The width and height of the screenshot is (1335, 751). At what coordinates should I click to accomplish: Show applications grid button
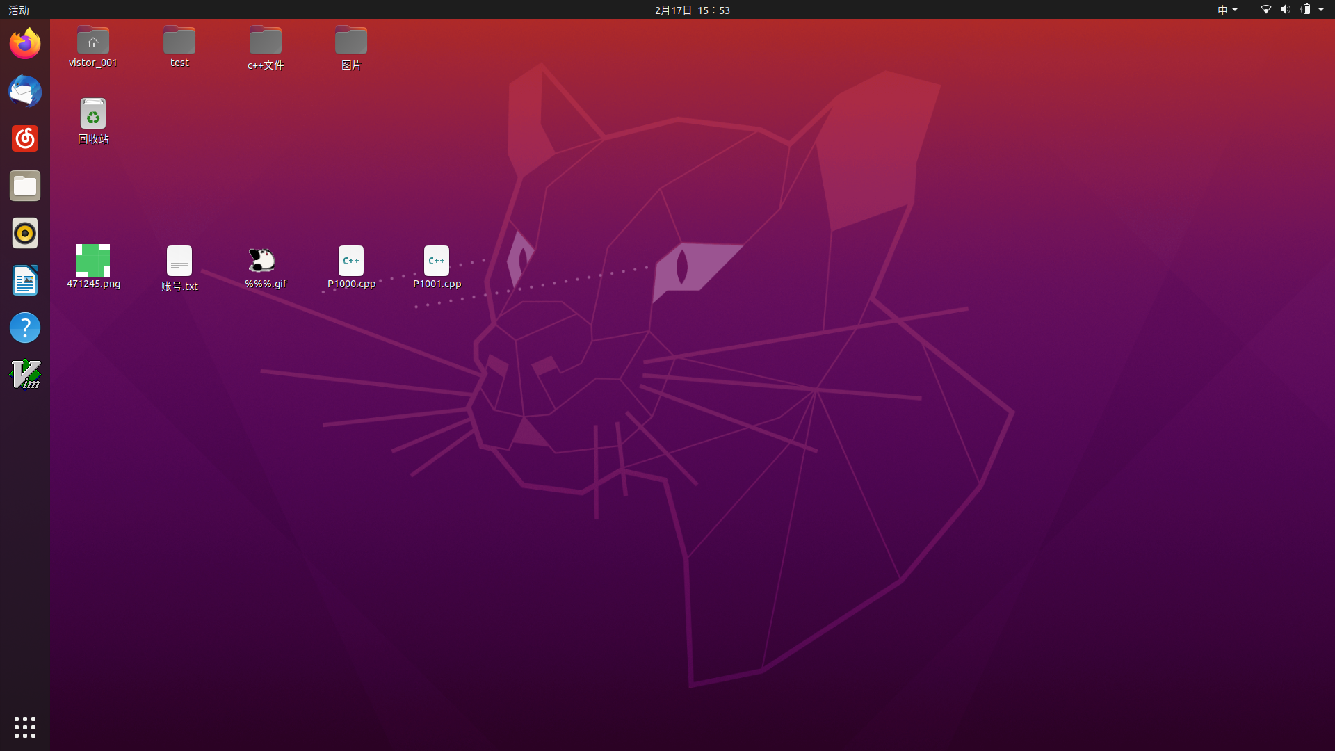pyautogui.click(x=25, y=727)
